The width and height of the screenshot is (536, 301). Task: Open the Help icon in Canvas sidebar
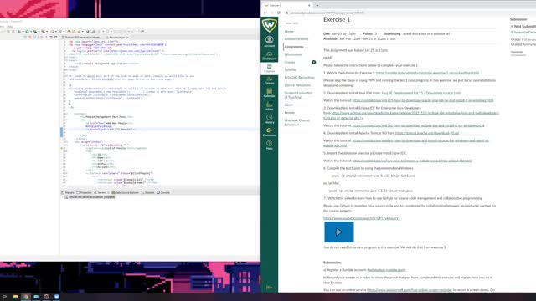coord(270,145)
